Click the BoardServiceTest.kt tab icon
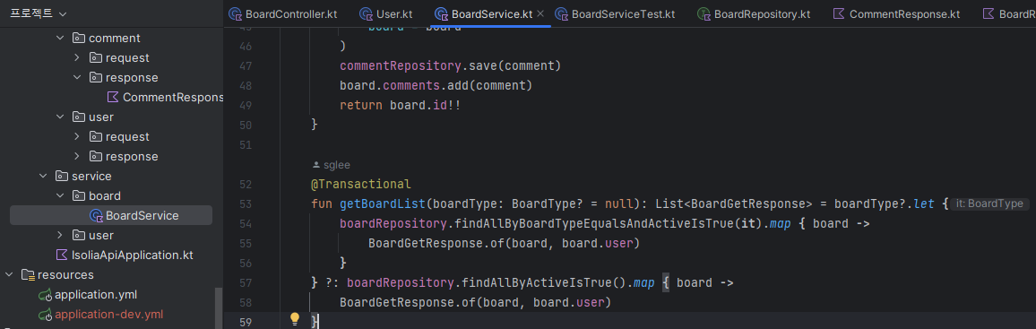 click(562, 13)
